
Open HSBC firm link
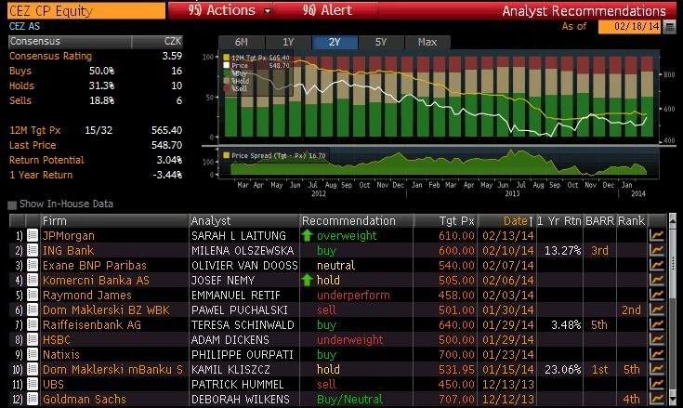coord(56,339)
